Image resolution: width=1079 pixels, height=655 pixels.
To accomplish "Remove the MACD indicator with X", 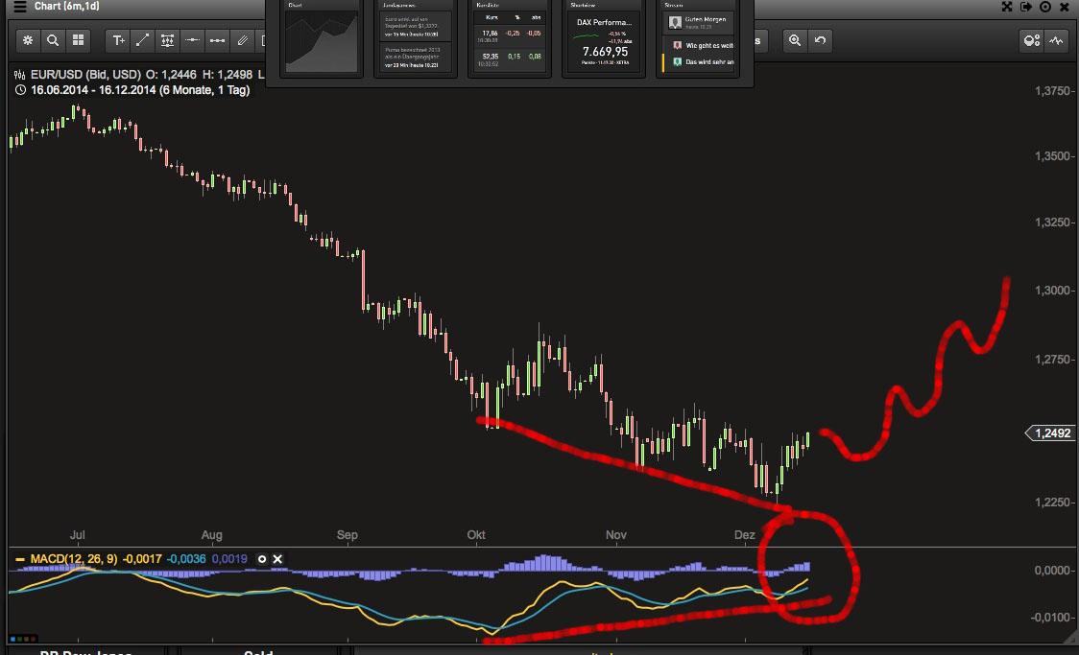I will 277,559.
